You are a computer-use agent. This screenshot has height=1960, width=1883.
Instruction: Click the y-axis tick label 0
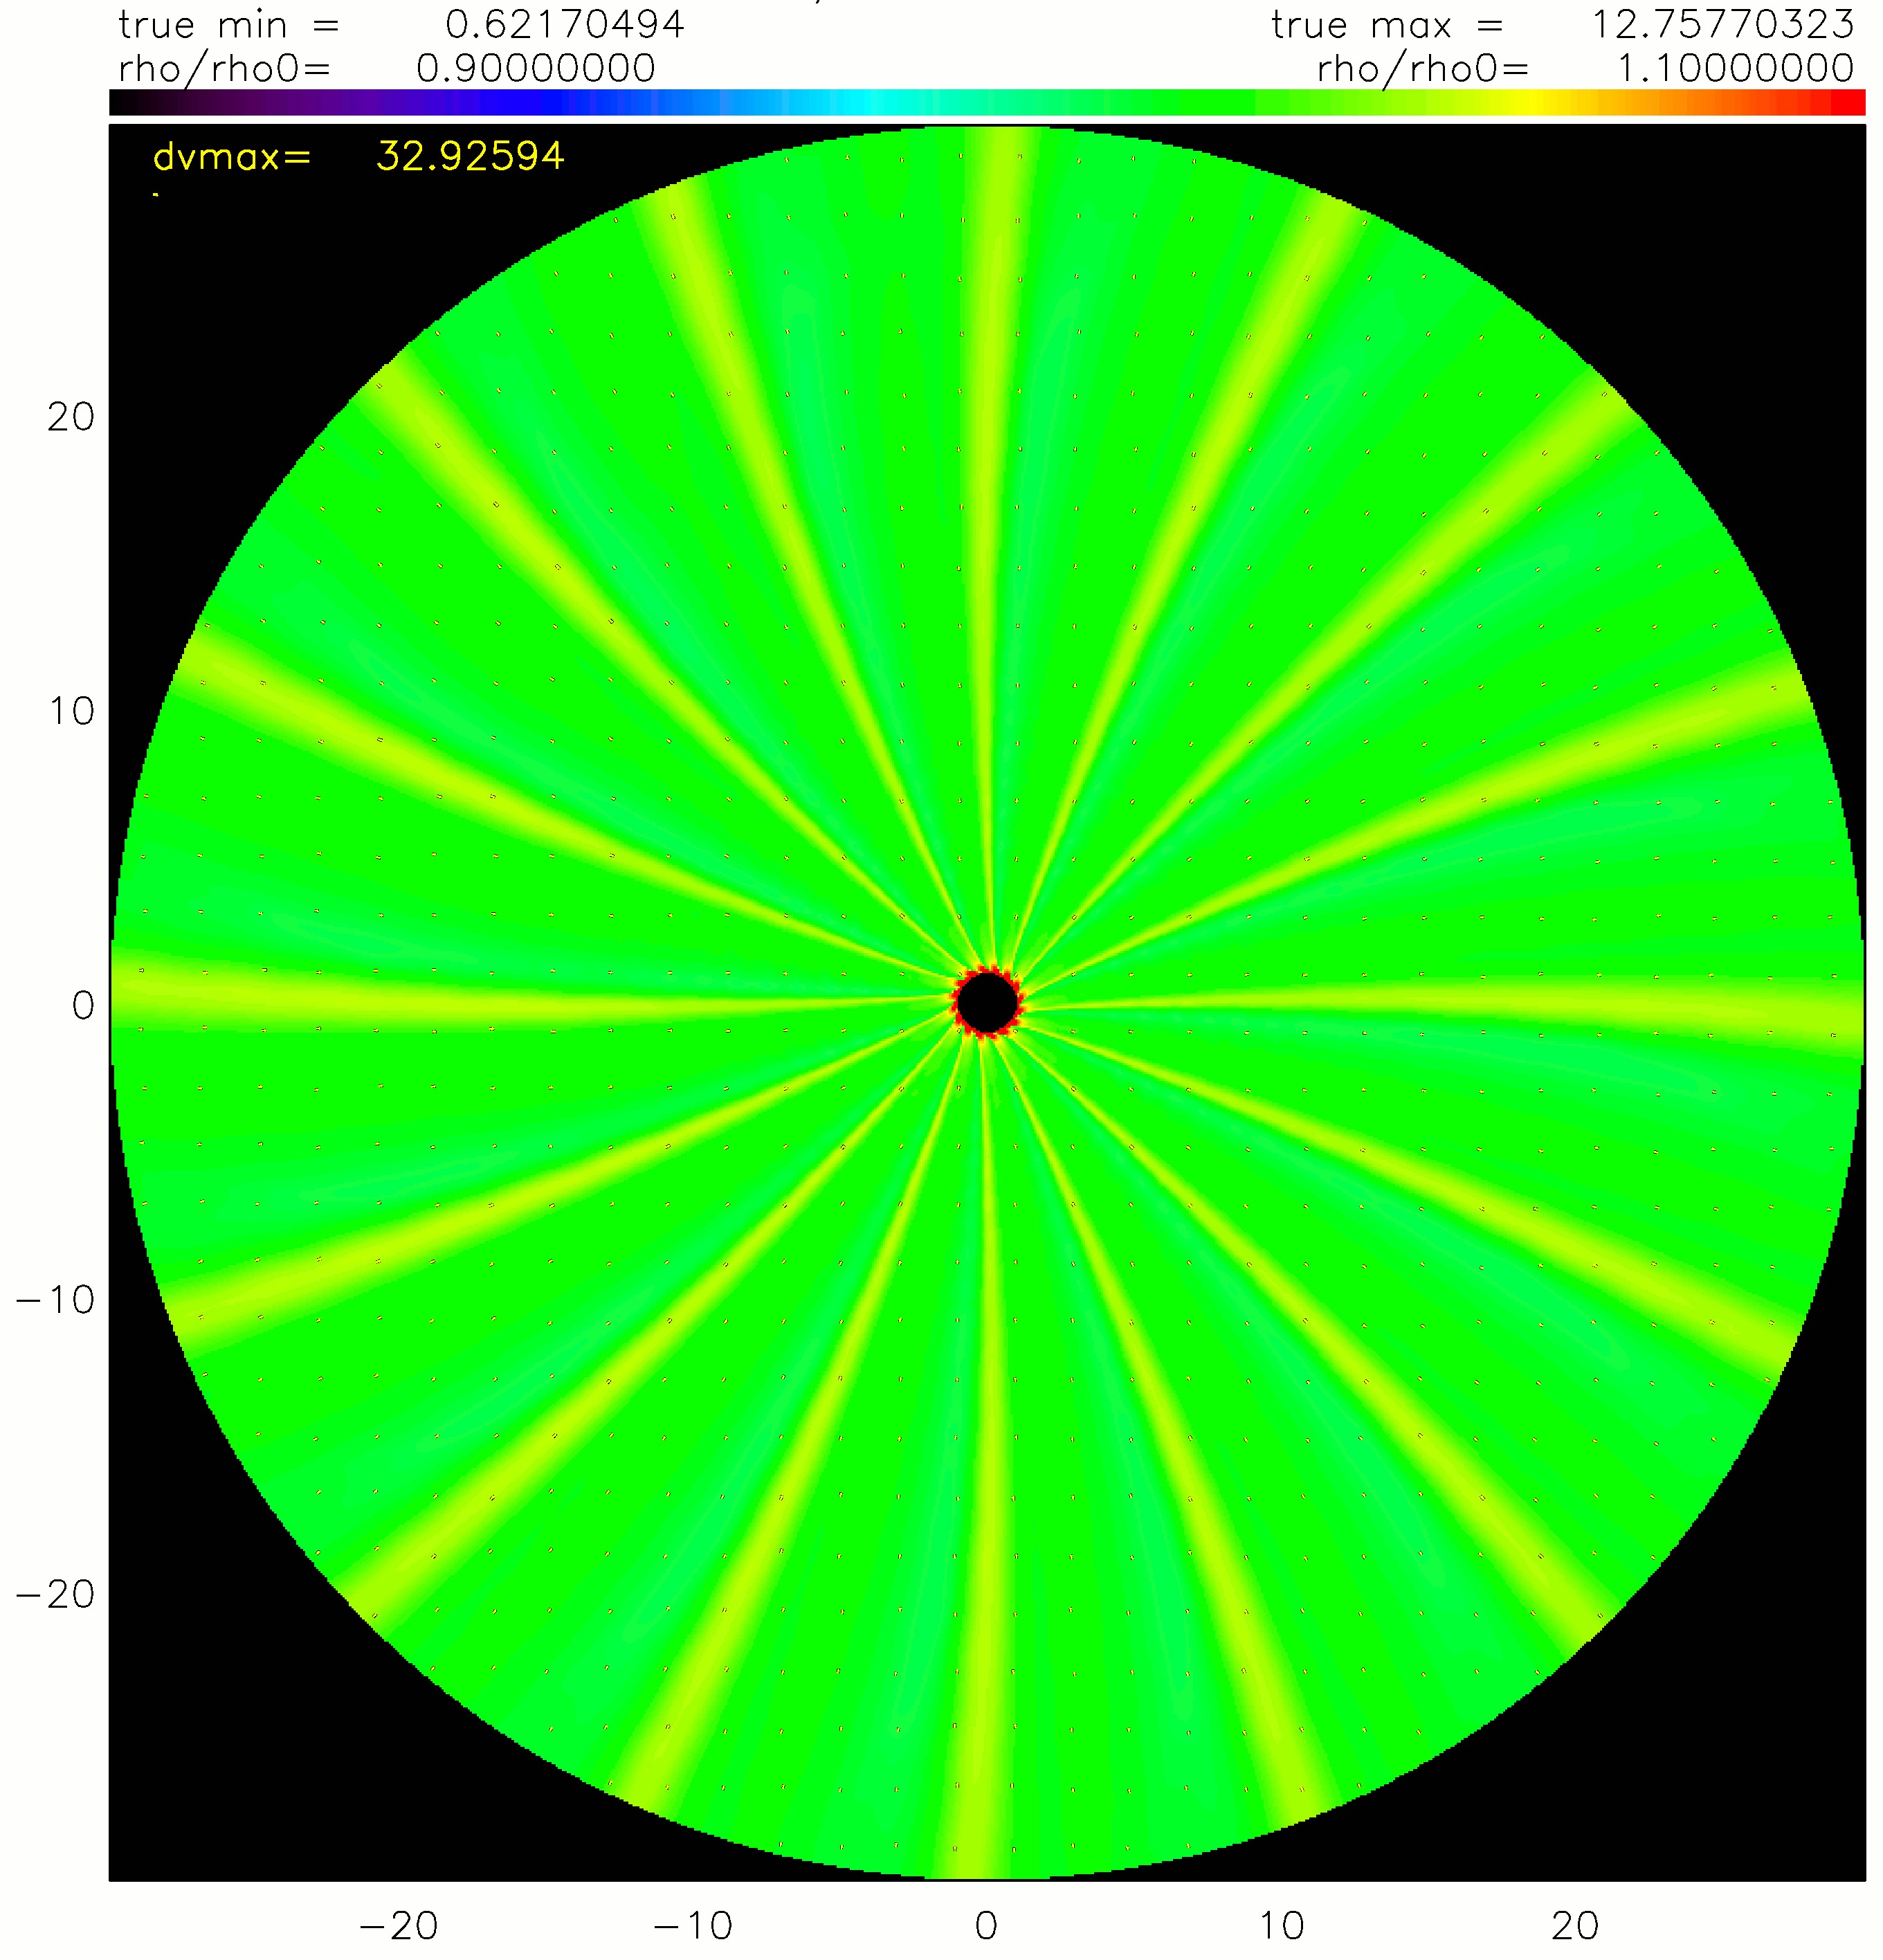[x=83, y=1005]
